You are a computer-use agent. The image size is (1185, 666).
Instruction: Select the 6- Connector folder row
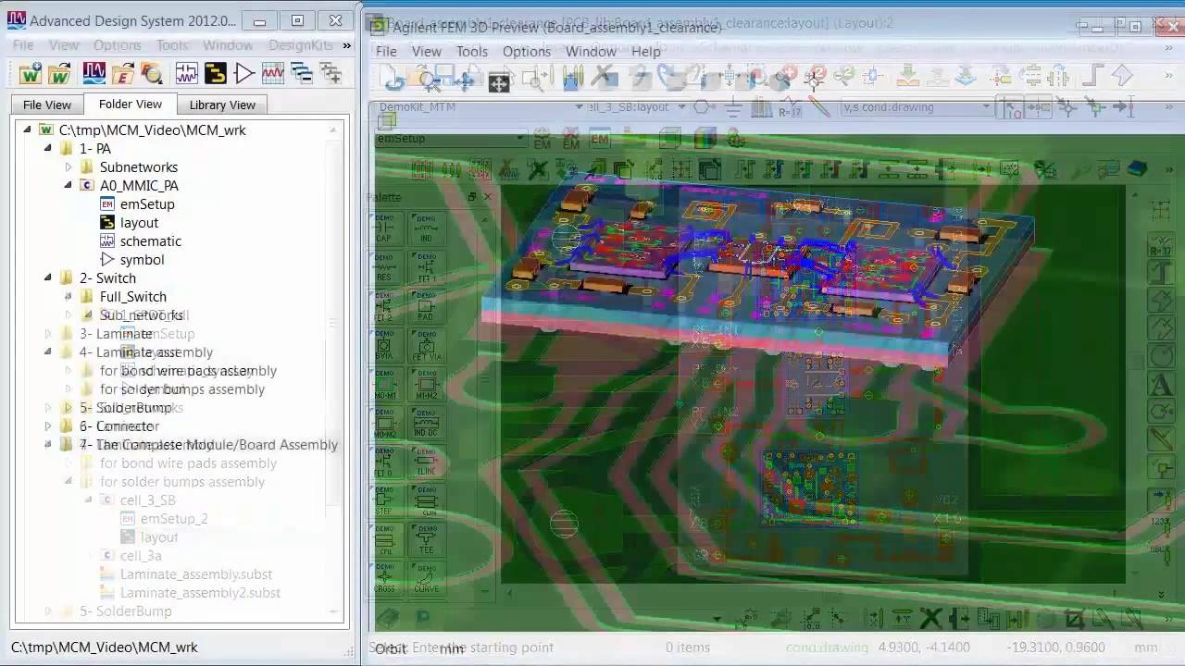tap(119, 426)
